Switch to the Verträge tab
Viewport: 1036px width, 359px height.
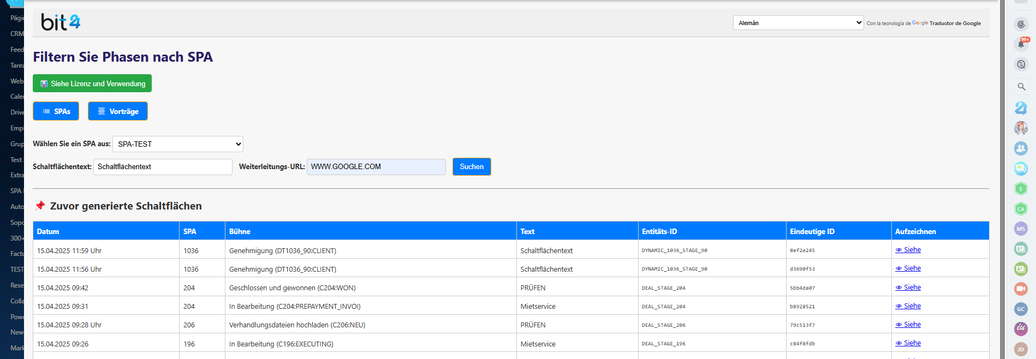118,111
